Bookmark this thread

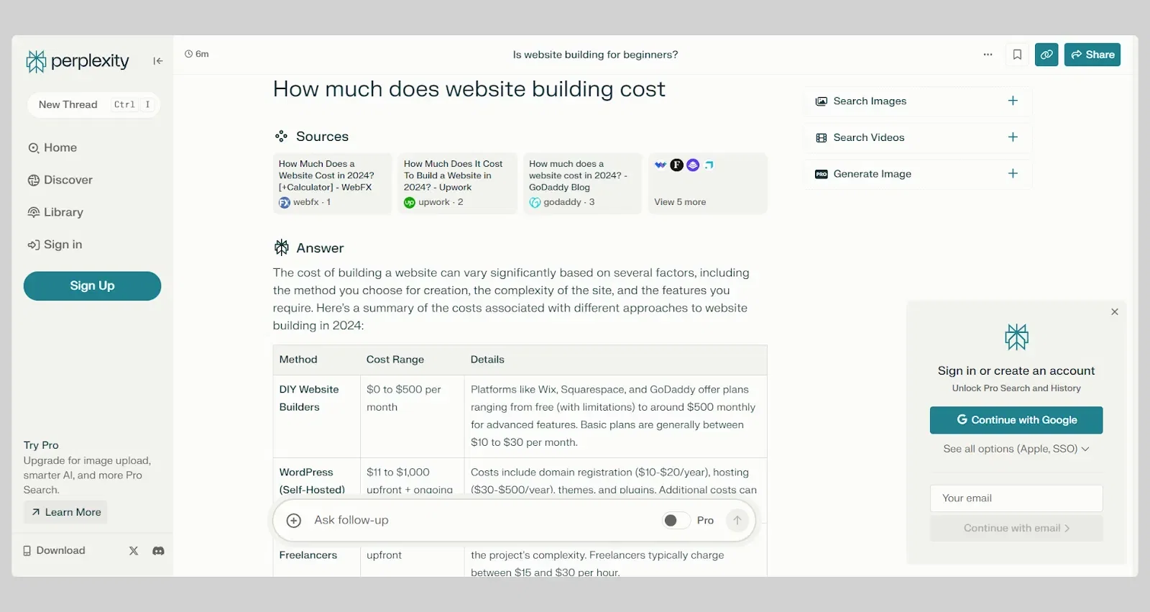pyautogui.click(x=1017, y=55)
